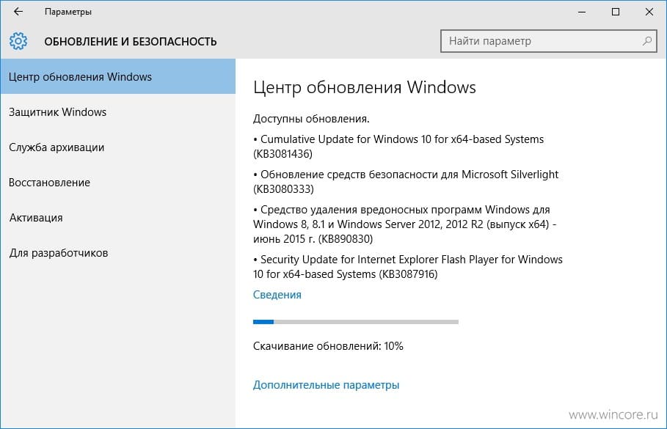The height and width of the screenshot is (429, 667).
Task: Focus the Найти параметр search field
Action: click(548, 41)
